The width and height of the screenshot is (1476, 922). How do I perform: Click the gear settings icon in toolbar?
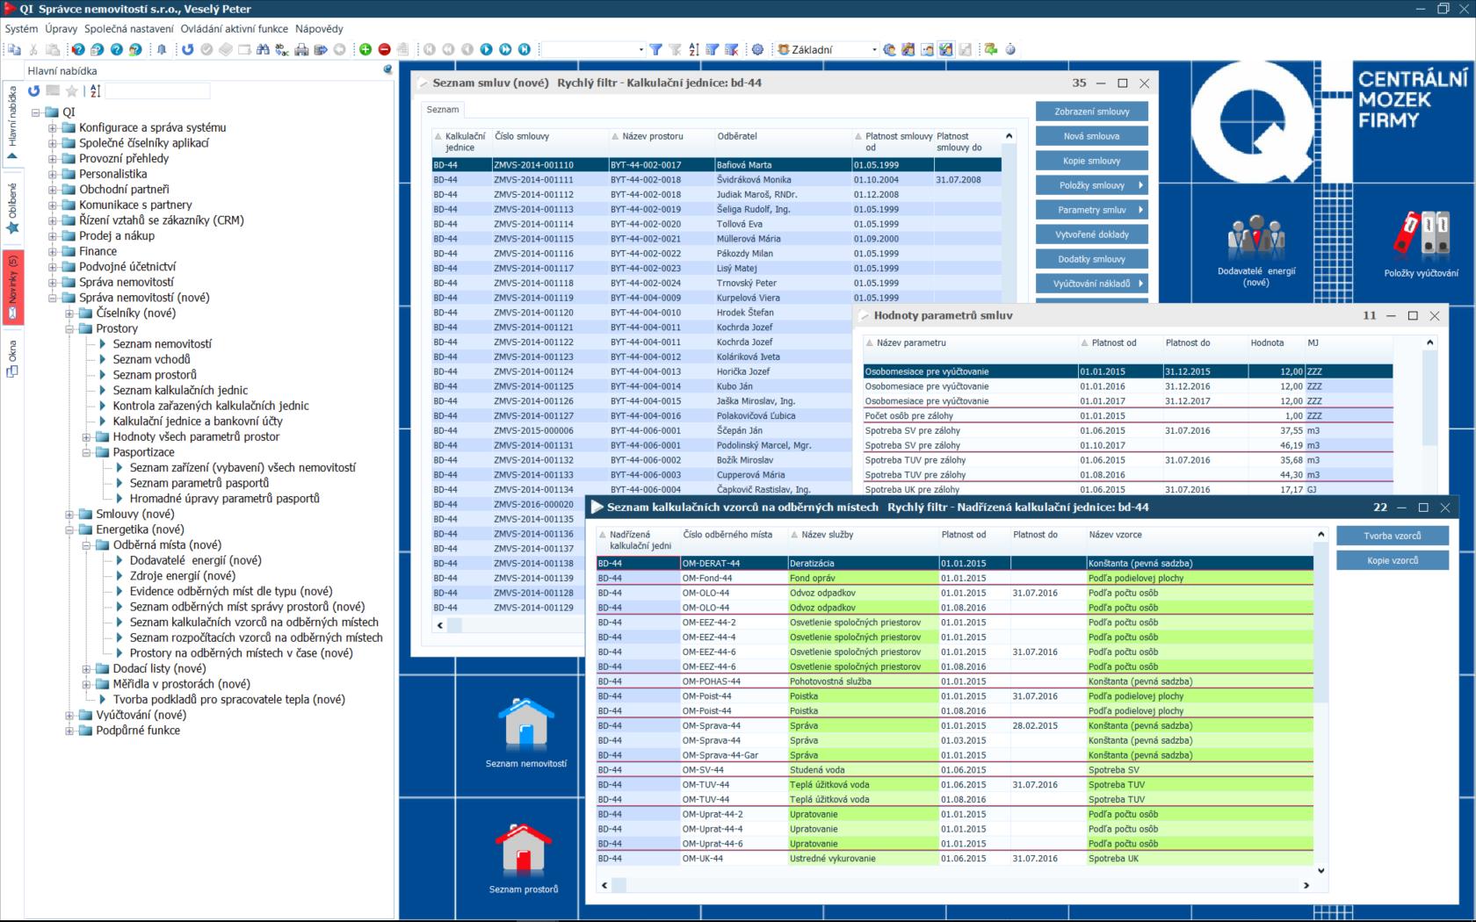757,49
